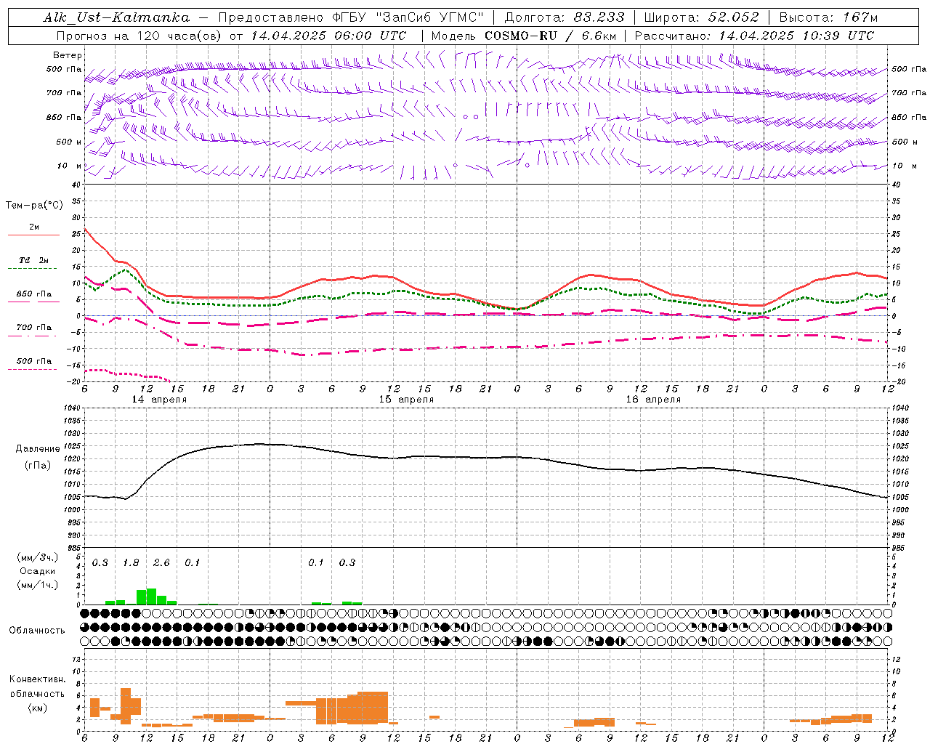This screenshot has height=744, width=930.
Task: Click the Td 2м dew point legend entry
Action: [x=33, y=260]
